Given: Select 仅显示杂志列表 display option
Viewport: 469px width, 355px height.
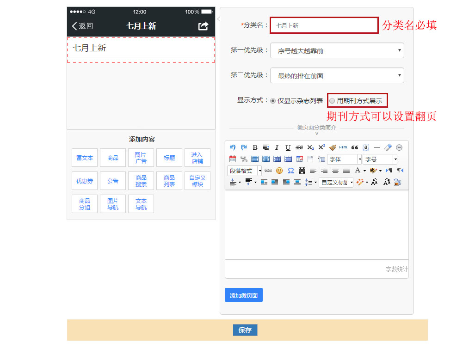Looking at the screenshot, I should (273, 100).
